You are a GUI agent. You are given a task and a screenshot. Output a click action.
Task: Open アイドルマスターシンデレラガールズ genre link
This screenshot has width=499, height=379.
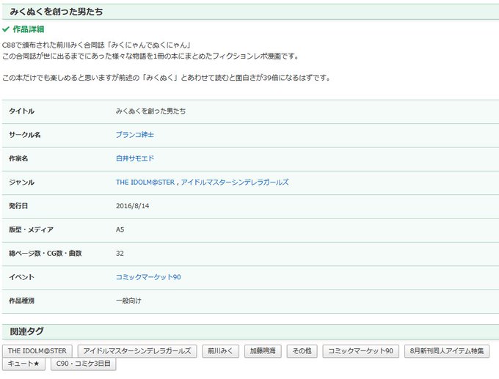click(x=235, y=183)
